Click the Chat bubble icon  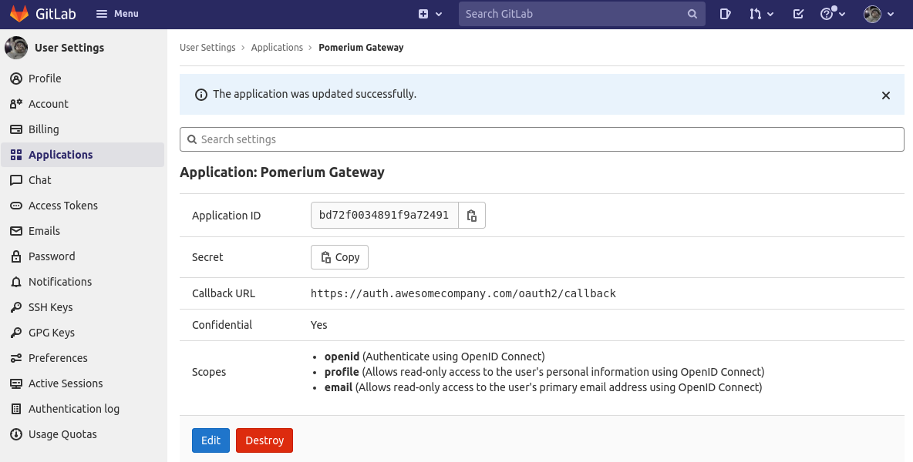[16, 180]
